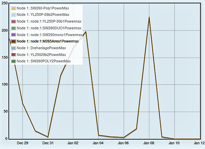
Task: Click the light blue YL250P-29b2PowerMax swatch
Action: click(13, 15)
